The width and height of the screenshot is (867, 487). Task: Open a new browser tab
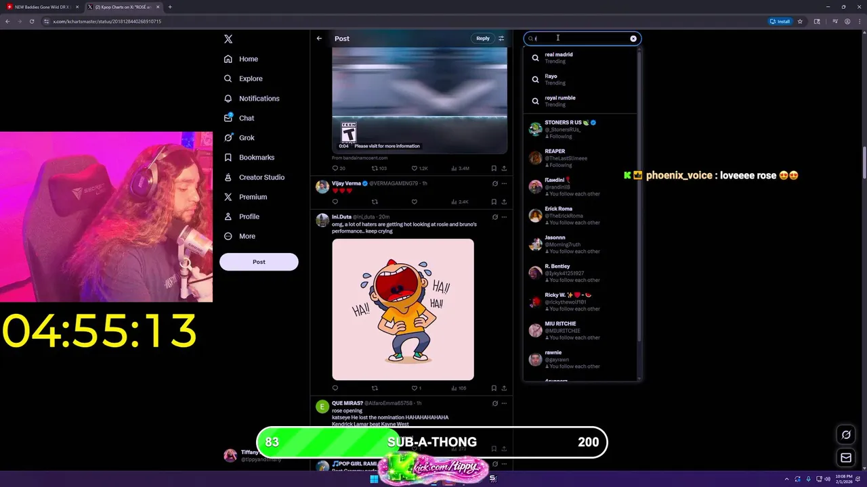tap(169, 7)
